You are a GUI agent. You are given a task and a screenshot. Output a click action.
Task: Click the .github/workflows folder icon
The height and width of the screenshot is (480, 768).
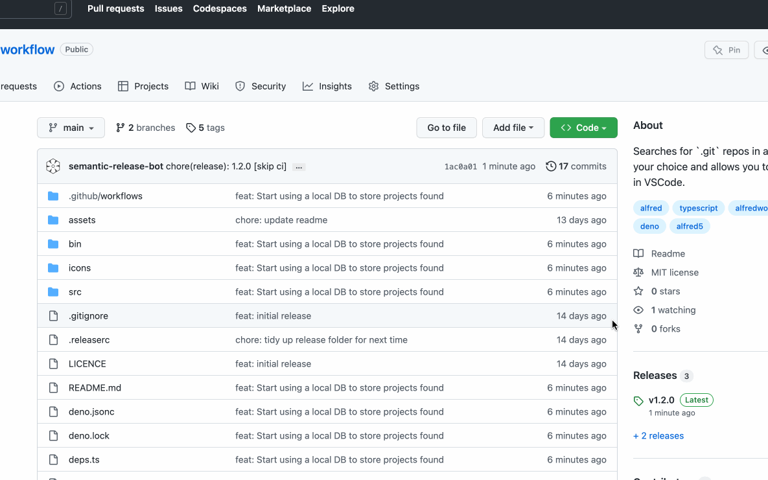53,196
